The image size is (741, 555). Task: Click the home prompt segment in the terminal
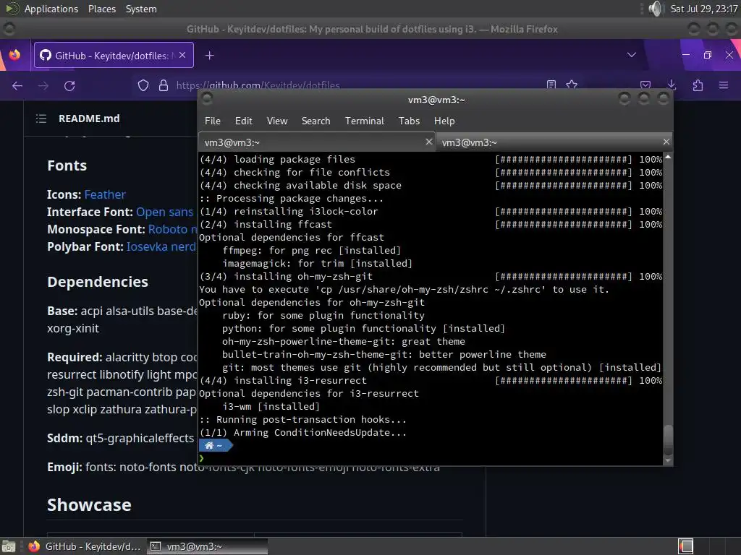point(215,445)
